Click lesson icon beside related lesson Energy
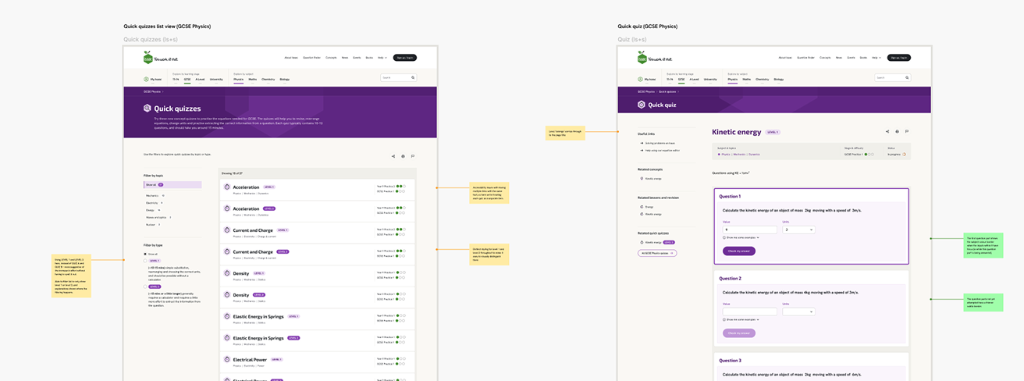Viewport: 1024px width, 381px height. pos(642,207)
